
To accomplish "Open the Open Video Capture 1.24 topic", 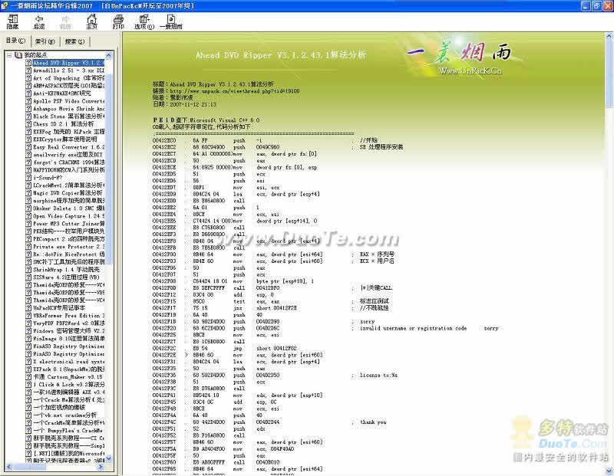I will (x=68, y=216).
